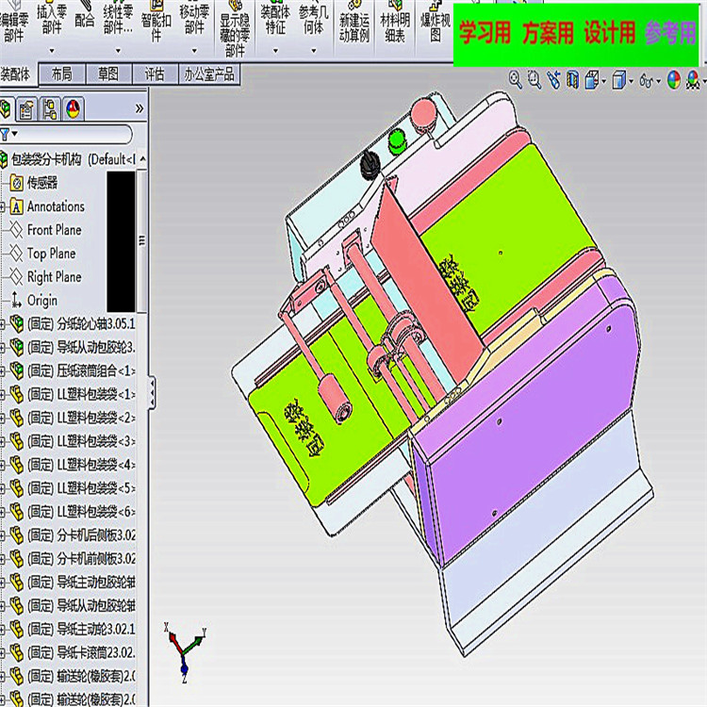Switch to the FeatureManager design tree tab
Viewport: 707px width, 707px height.
[6, 108]
